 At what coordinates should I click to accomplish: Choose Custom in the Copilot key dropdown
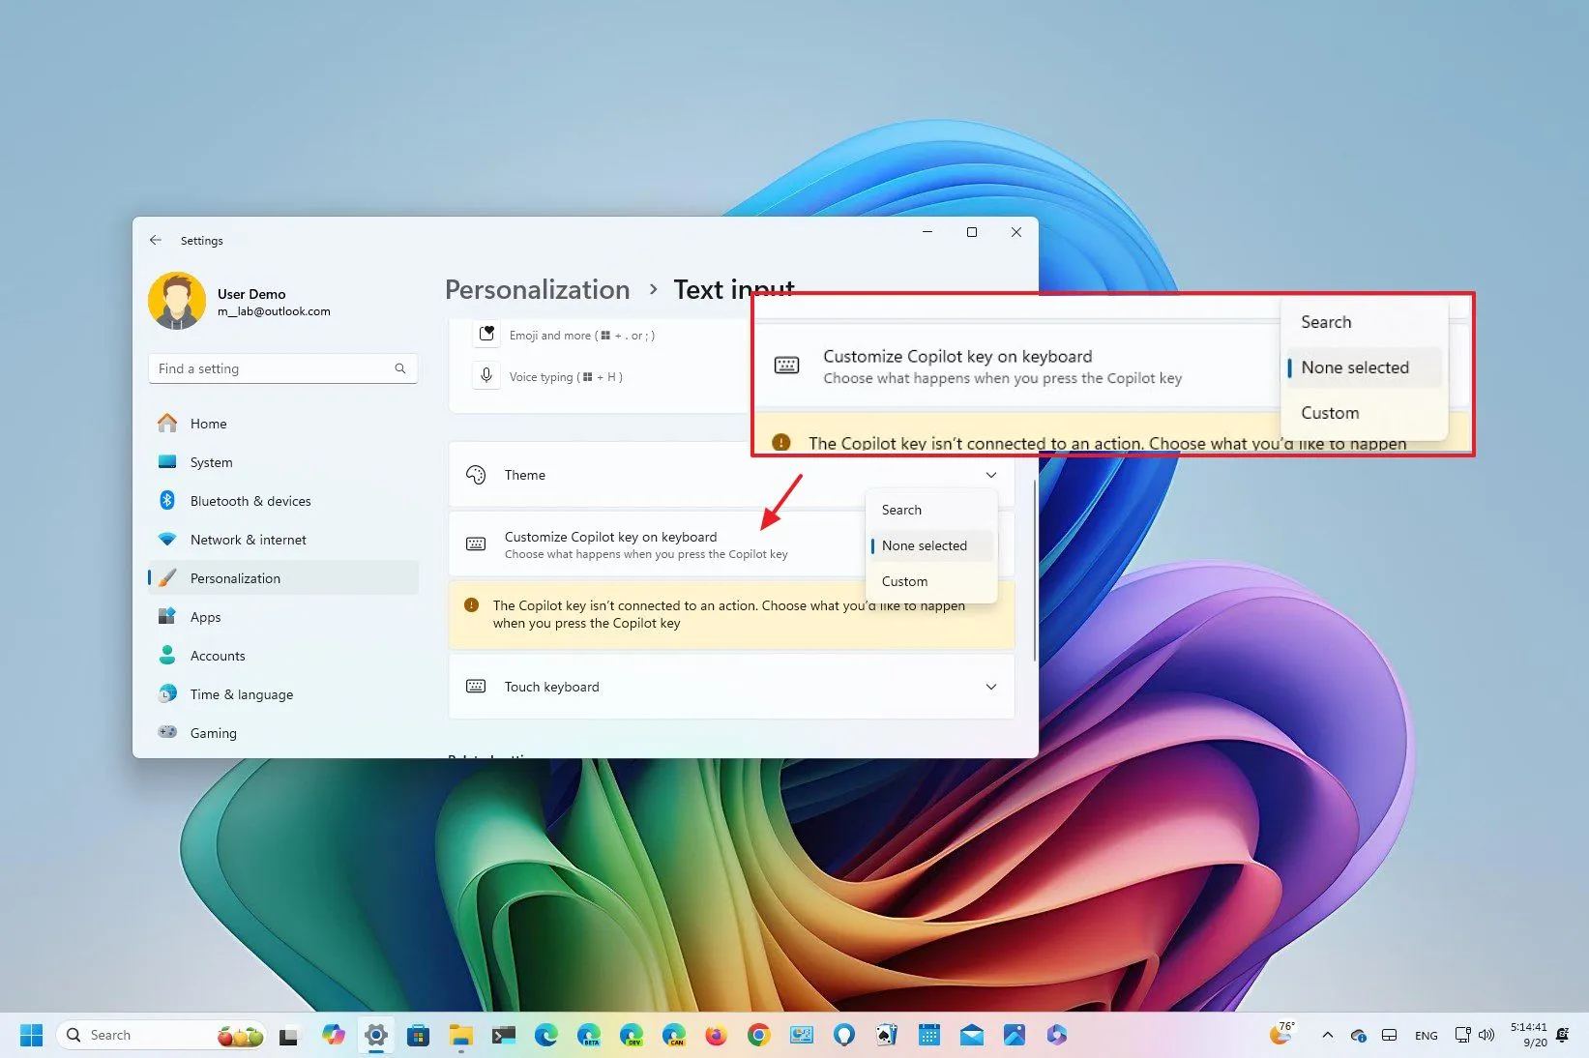[931, 581]
